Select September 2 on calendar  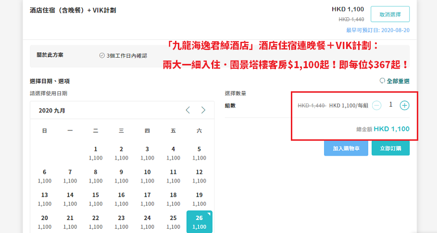[121, 153]
